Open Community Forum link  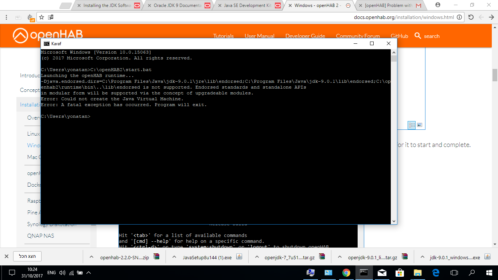[x=358, y=36]
